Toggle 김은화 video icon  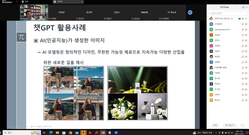(x=246, y=46)
